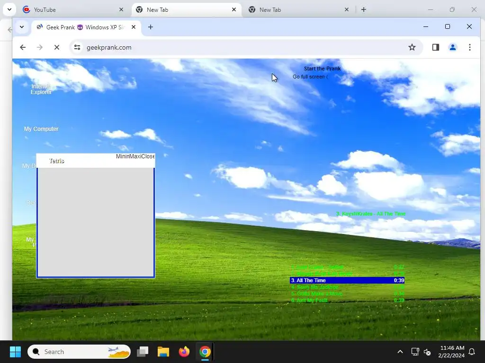Open the Internet Explorer desktop shortcut
Viewport: 485px width, 363px height.
41,89
